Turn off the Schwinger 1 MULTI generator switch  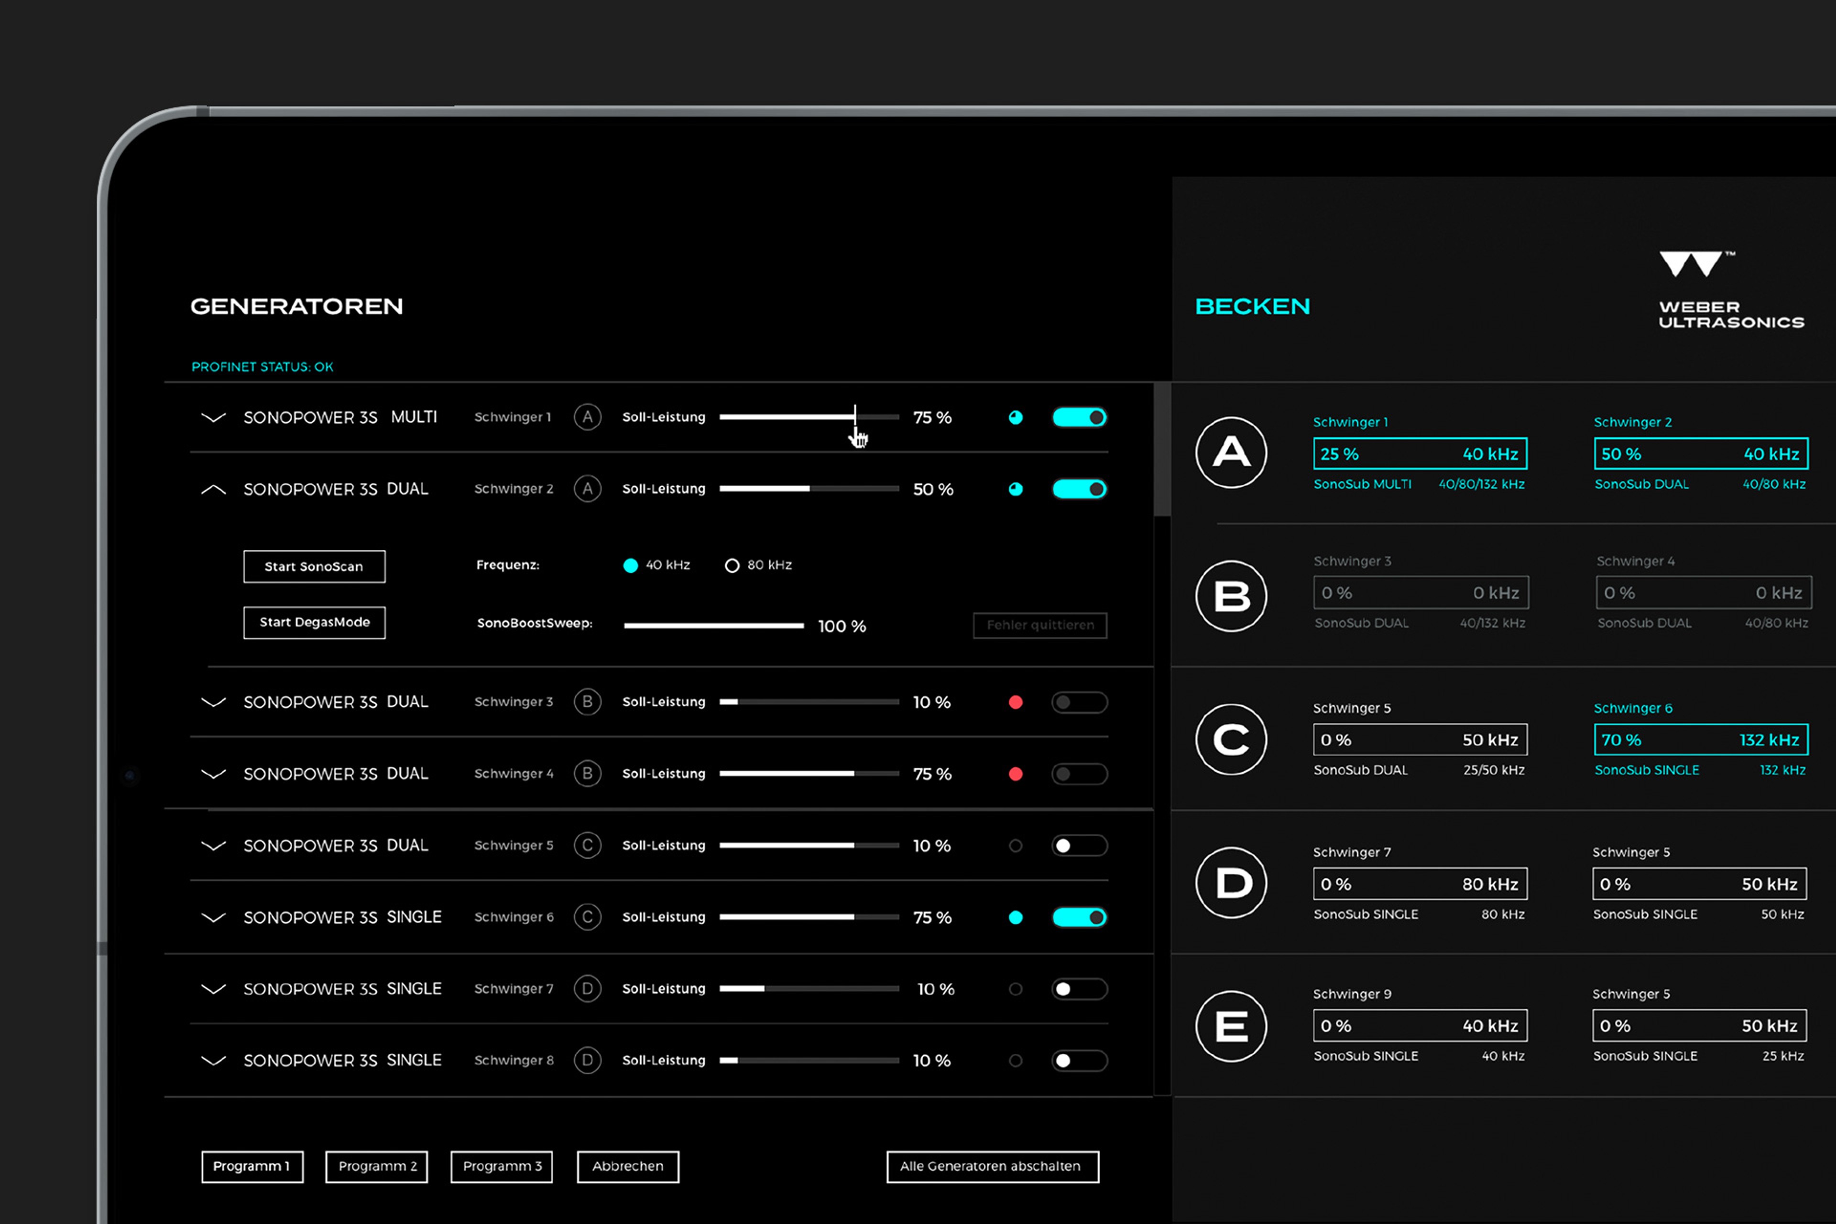point(1079,417)
